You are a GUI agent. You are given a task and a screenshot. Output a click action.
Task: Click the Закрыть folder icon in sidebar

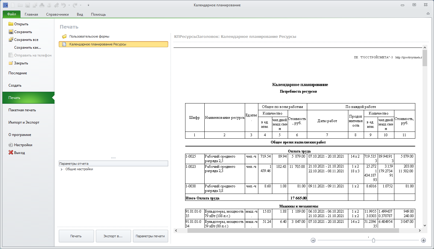click(x=11, y=63)
